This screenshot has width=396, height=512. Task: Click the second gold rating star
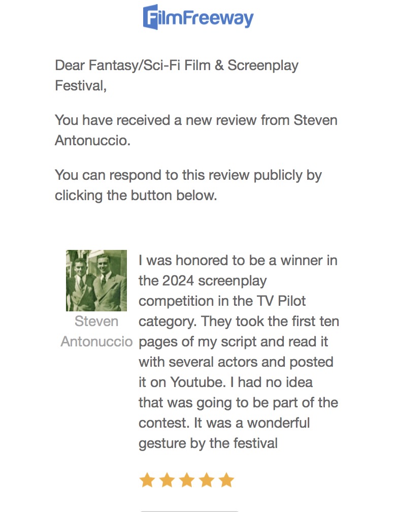(x=167, y=480)
